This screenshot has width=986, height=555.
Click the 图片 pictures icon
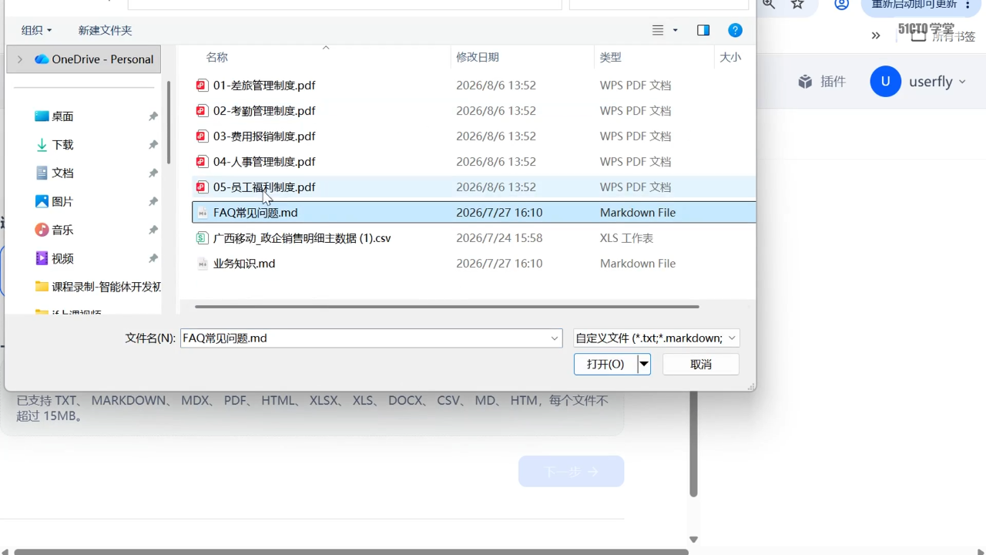42,201
